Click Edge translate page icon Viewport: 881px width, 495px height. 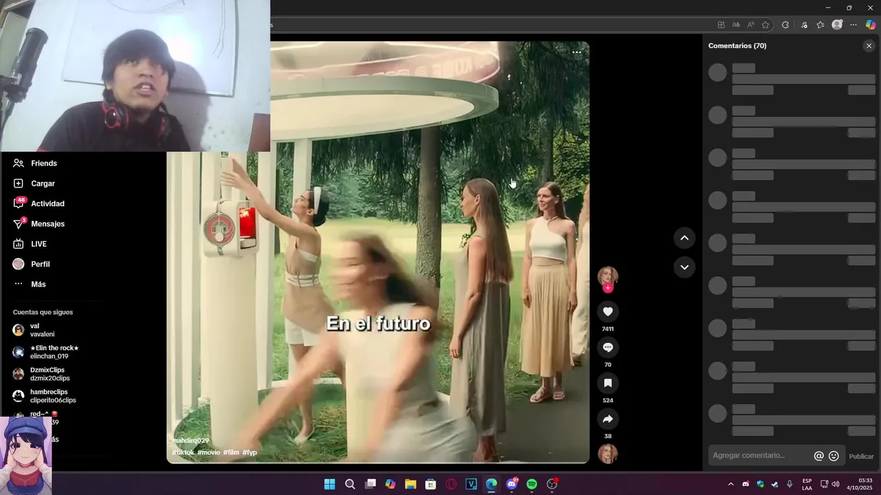[736, 25]
